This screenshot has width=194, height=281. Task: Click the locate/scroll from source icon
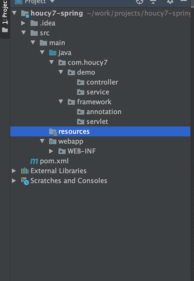pos(140,2)
